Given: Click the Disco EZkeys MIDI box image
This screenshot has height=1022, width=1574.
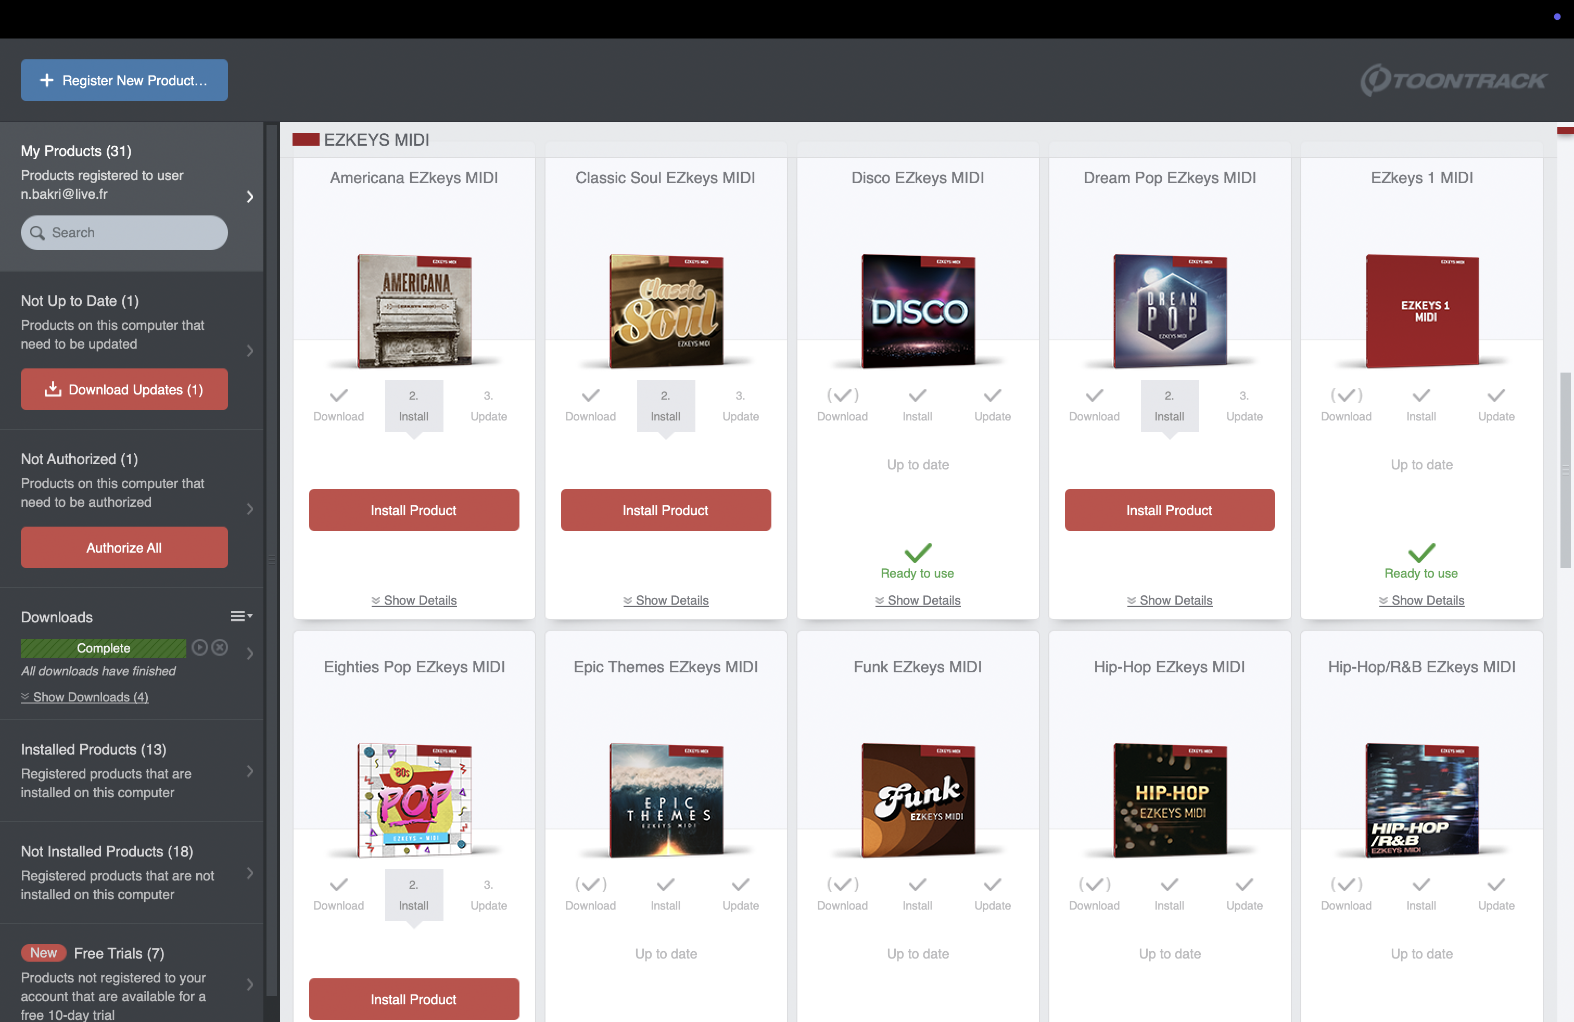Looking at the screenshot, I should pyautogui.click(x=918, y=311).
